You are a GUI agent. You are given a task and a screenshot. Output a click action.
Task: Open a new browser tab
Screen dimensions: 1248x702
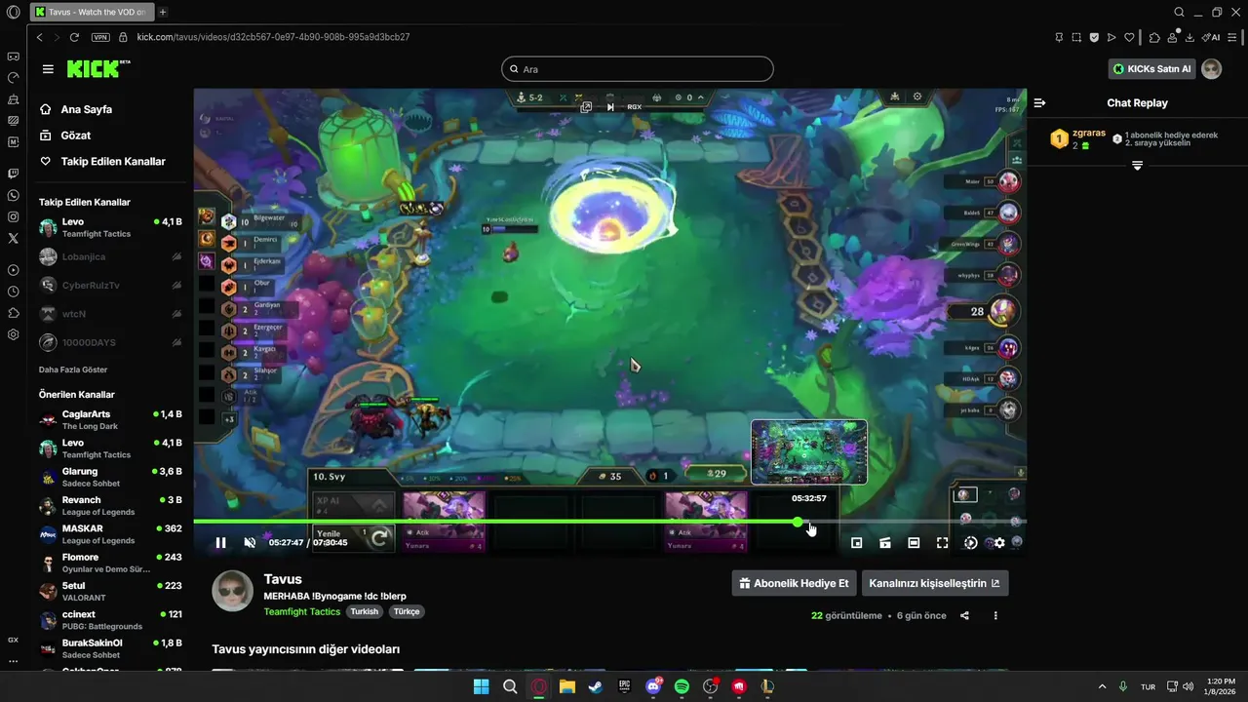coord(163,12)
